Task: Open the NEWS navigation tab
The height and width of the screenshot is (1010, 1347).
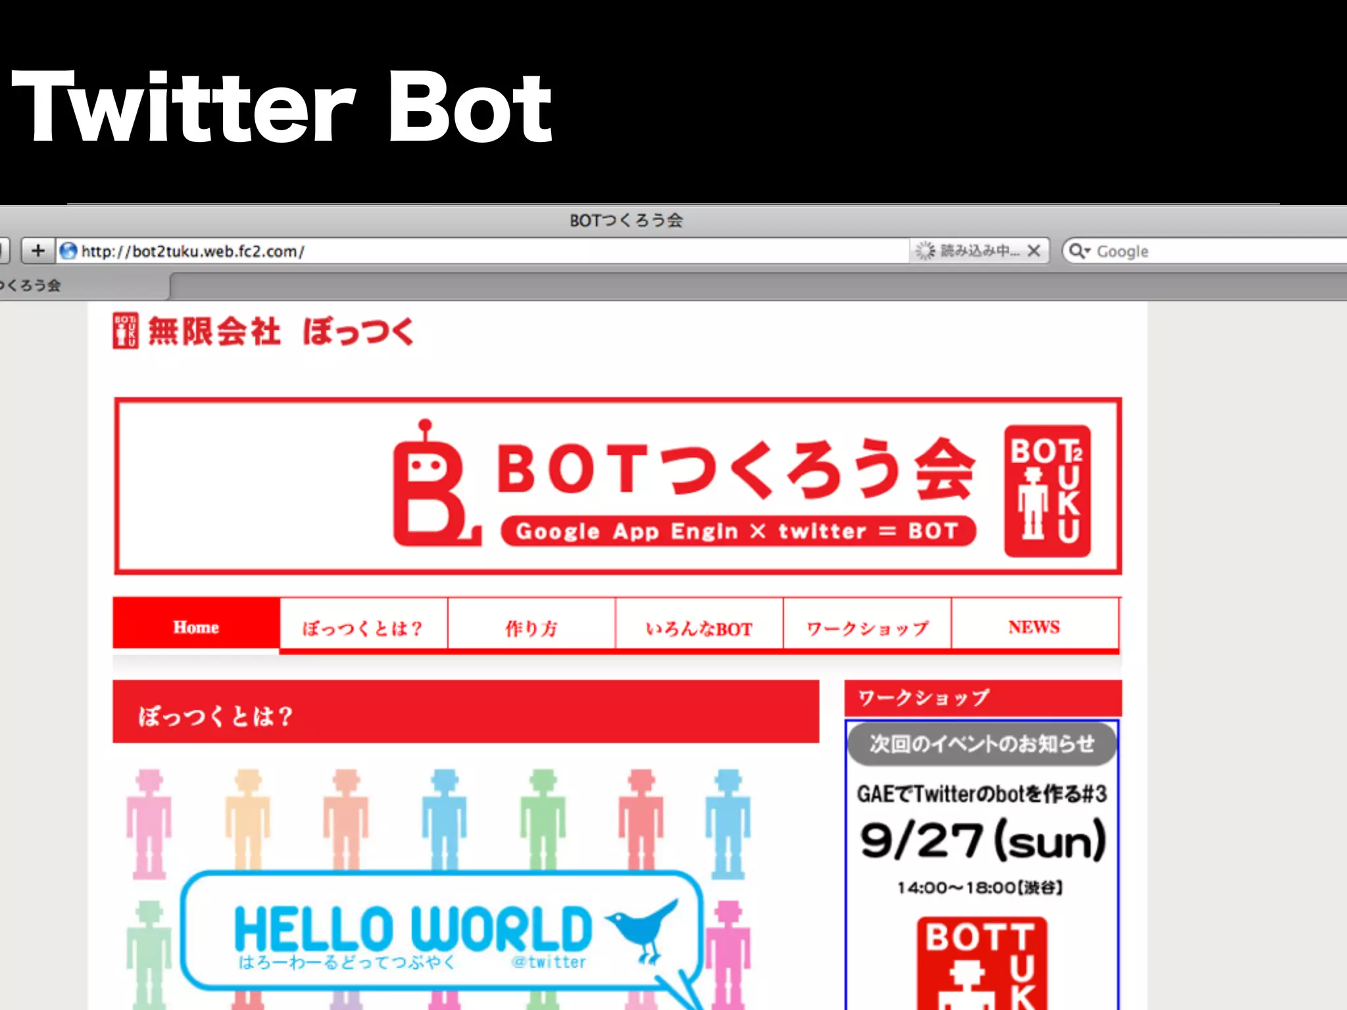Action: [x=1035, y=626]
